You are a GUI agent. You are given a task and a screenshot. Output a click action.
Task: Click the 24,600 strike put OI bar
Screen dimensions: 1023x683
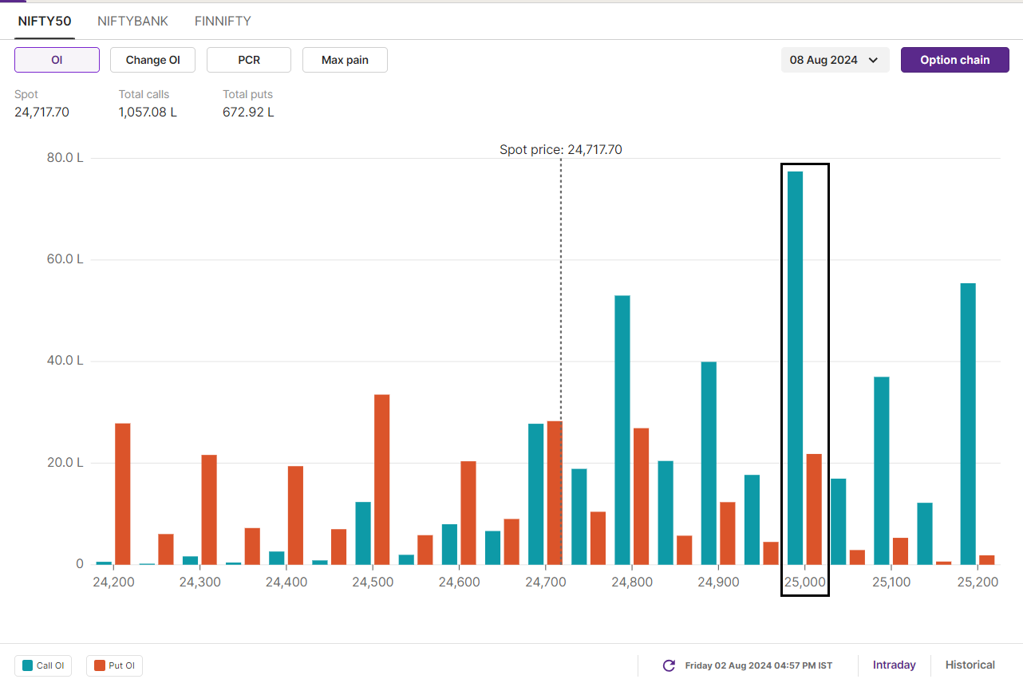[468, 513]
